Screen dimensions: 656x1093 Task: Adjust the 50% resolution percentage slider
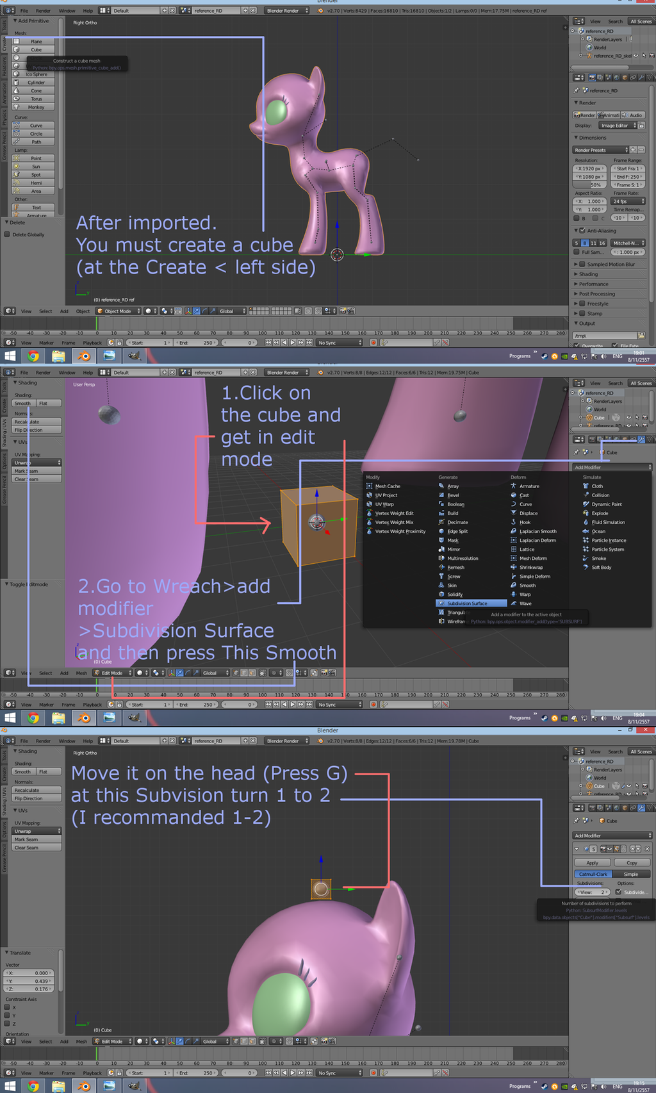click(588, 185)
